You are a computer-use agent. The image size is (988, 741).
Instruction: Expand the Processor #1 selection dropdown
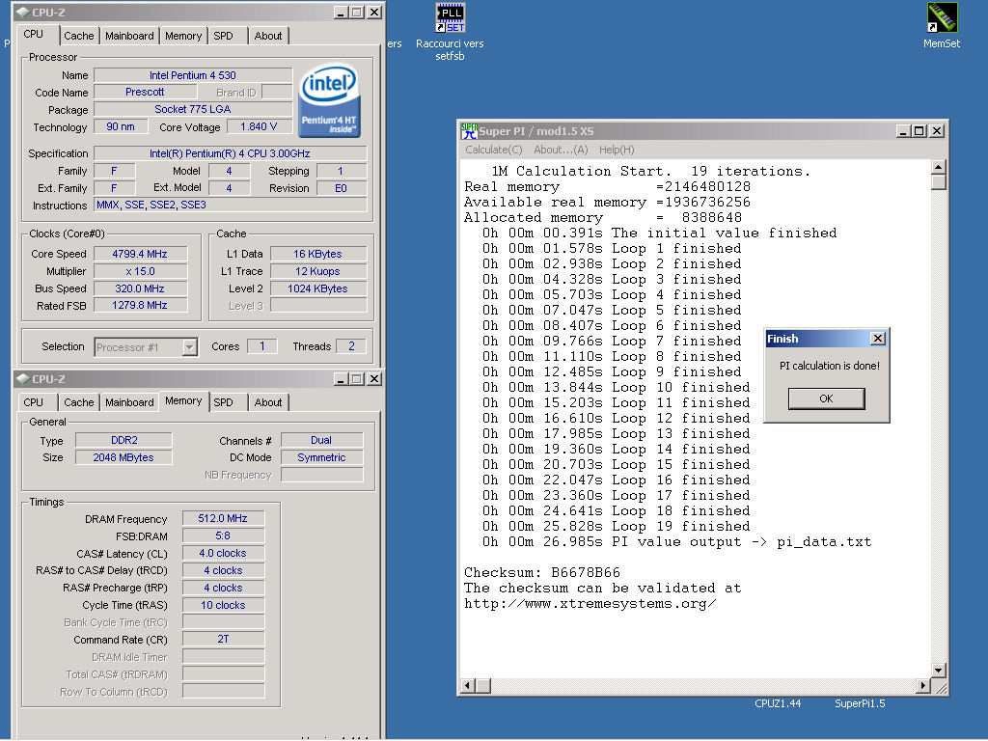click(x=190, y=347)
